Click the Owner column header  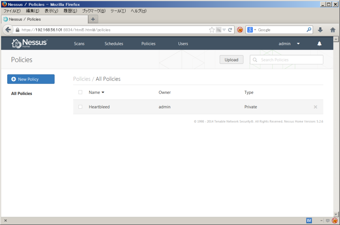(x=165, y=92)
